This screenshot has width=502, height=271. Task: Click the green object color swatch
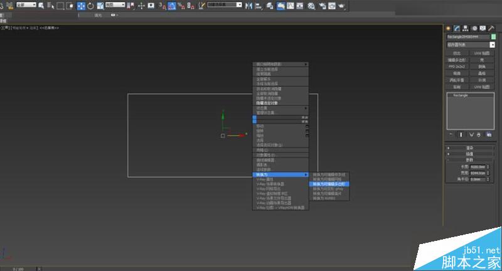click(x=493, y=37)
